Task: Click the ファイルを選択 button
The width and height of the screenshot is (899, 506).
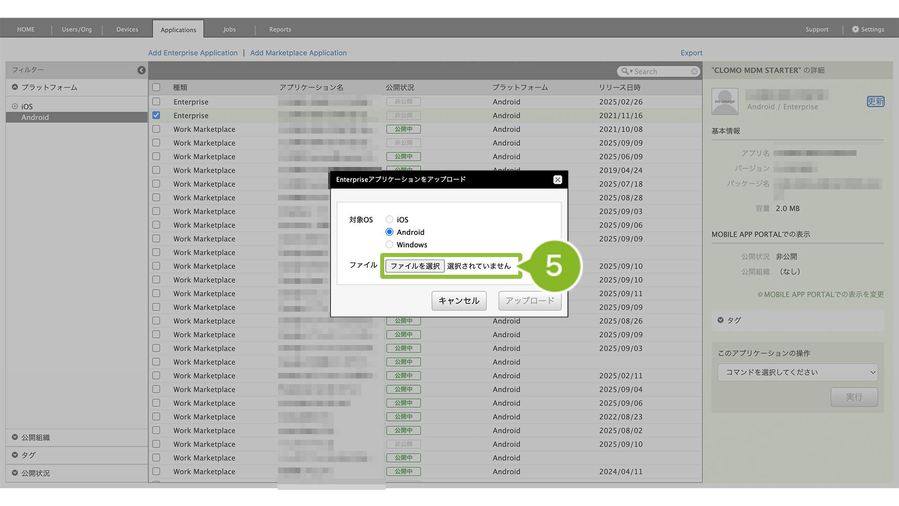Action: coord(415,266)
